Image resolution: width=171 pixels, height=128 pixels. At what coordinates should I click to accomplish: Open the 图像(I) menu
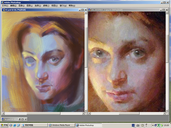tap(21, 6)
